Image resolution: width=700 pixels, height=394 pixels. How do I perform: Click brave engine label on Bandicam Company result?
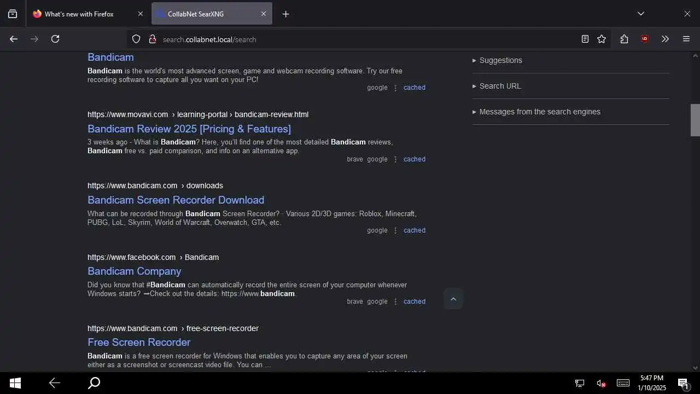[355, 302]
